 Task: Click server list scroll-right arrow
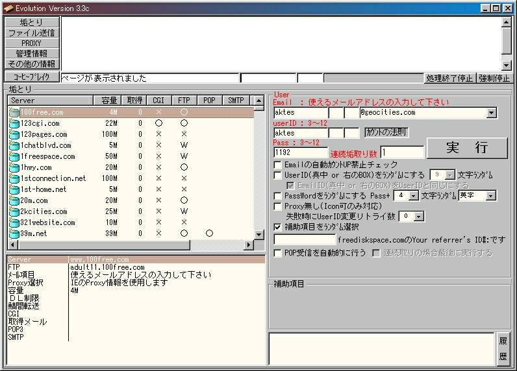pyautogui.click(x=249, y=245)
